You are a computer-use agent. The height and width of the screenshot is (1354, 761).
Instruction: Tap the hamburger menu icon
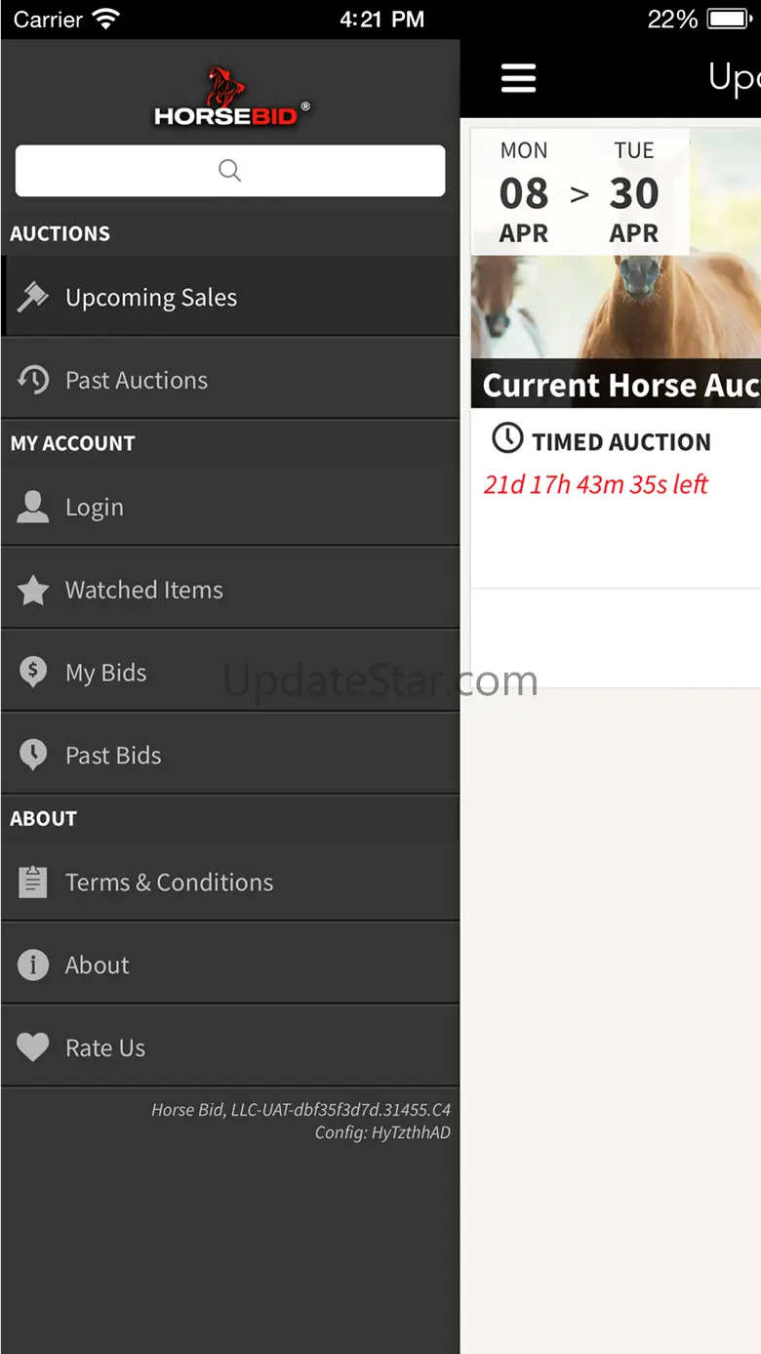[518, 78]
